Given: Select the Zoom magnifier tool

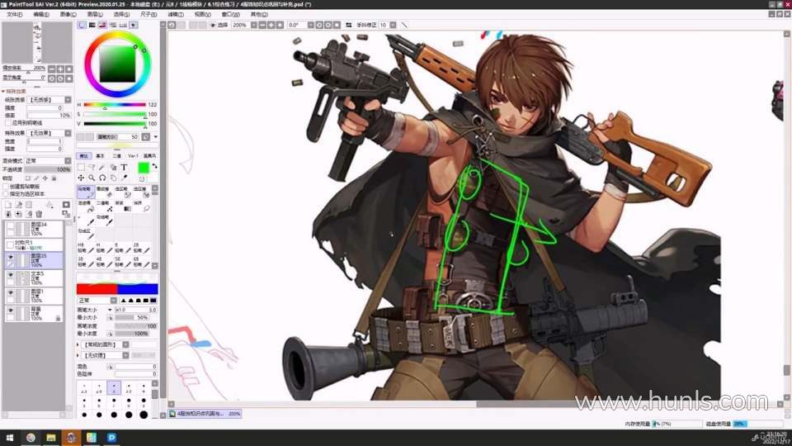Looking at the screenshot, I should [x=92, y=178].
